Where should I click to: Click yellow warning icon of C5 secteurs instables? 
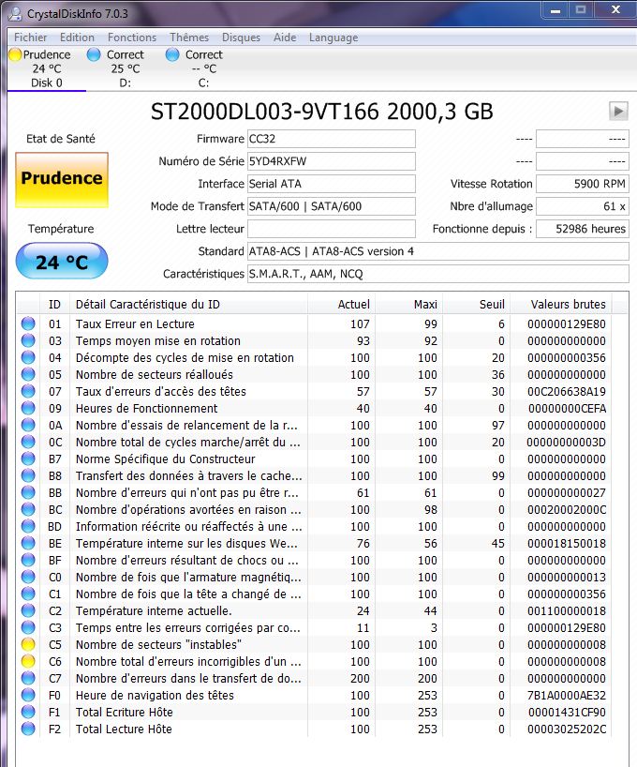(x=28, y=644)
